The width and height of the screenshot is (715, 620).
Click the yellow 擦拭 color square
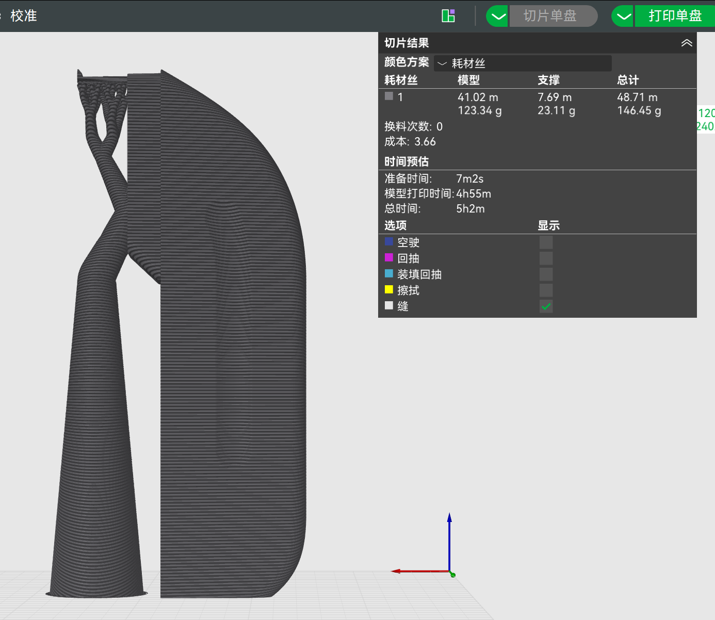pos(389,289)
